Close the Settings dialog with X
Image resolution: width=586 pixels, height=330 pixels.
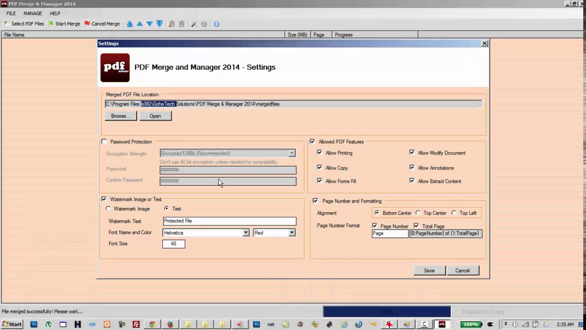point(484,43)
